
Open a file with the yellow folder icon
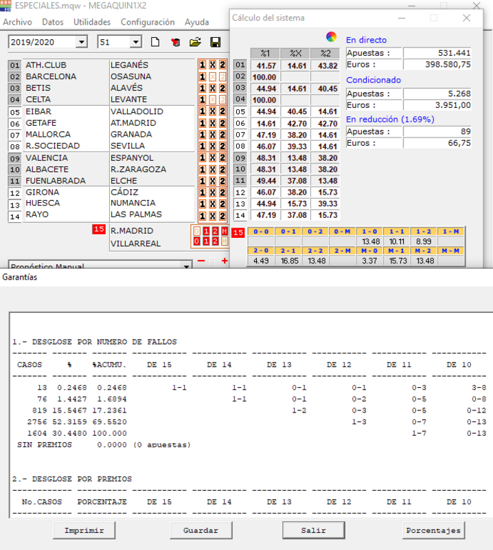click(195, 42)
